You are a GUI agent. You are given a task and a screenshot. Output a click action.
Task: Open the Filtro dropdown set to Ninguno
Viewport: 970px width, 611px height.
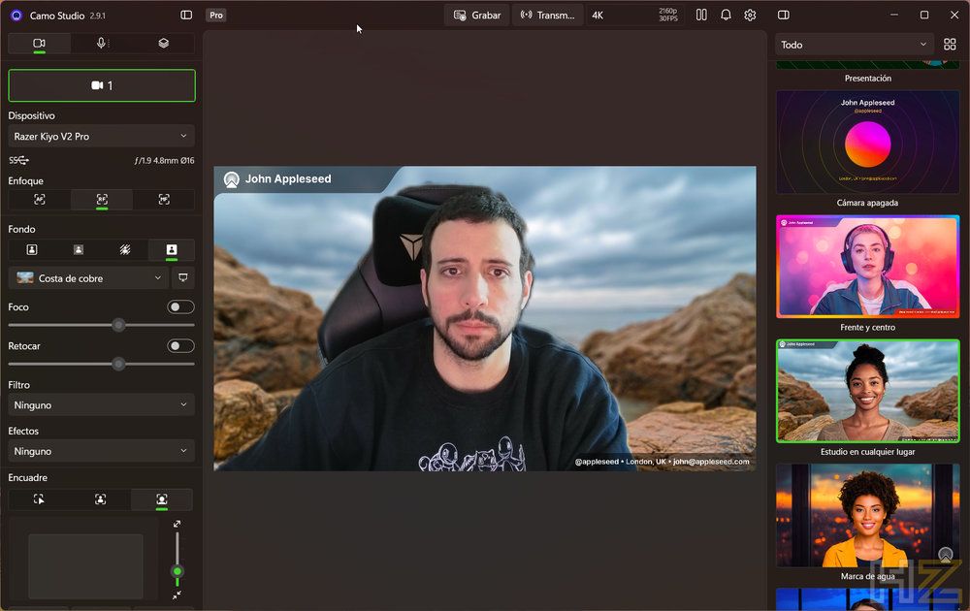102,405
